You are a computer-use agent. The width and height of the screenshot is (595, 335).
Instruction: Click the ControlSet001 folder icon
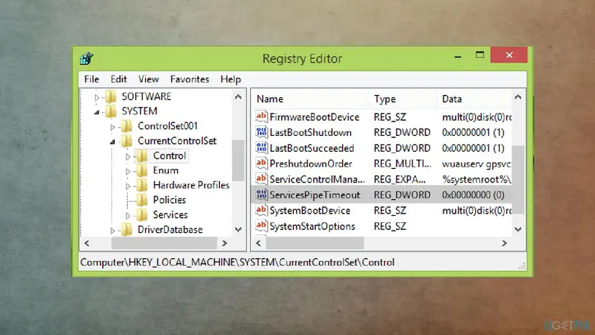click(x=126, y=126)
